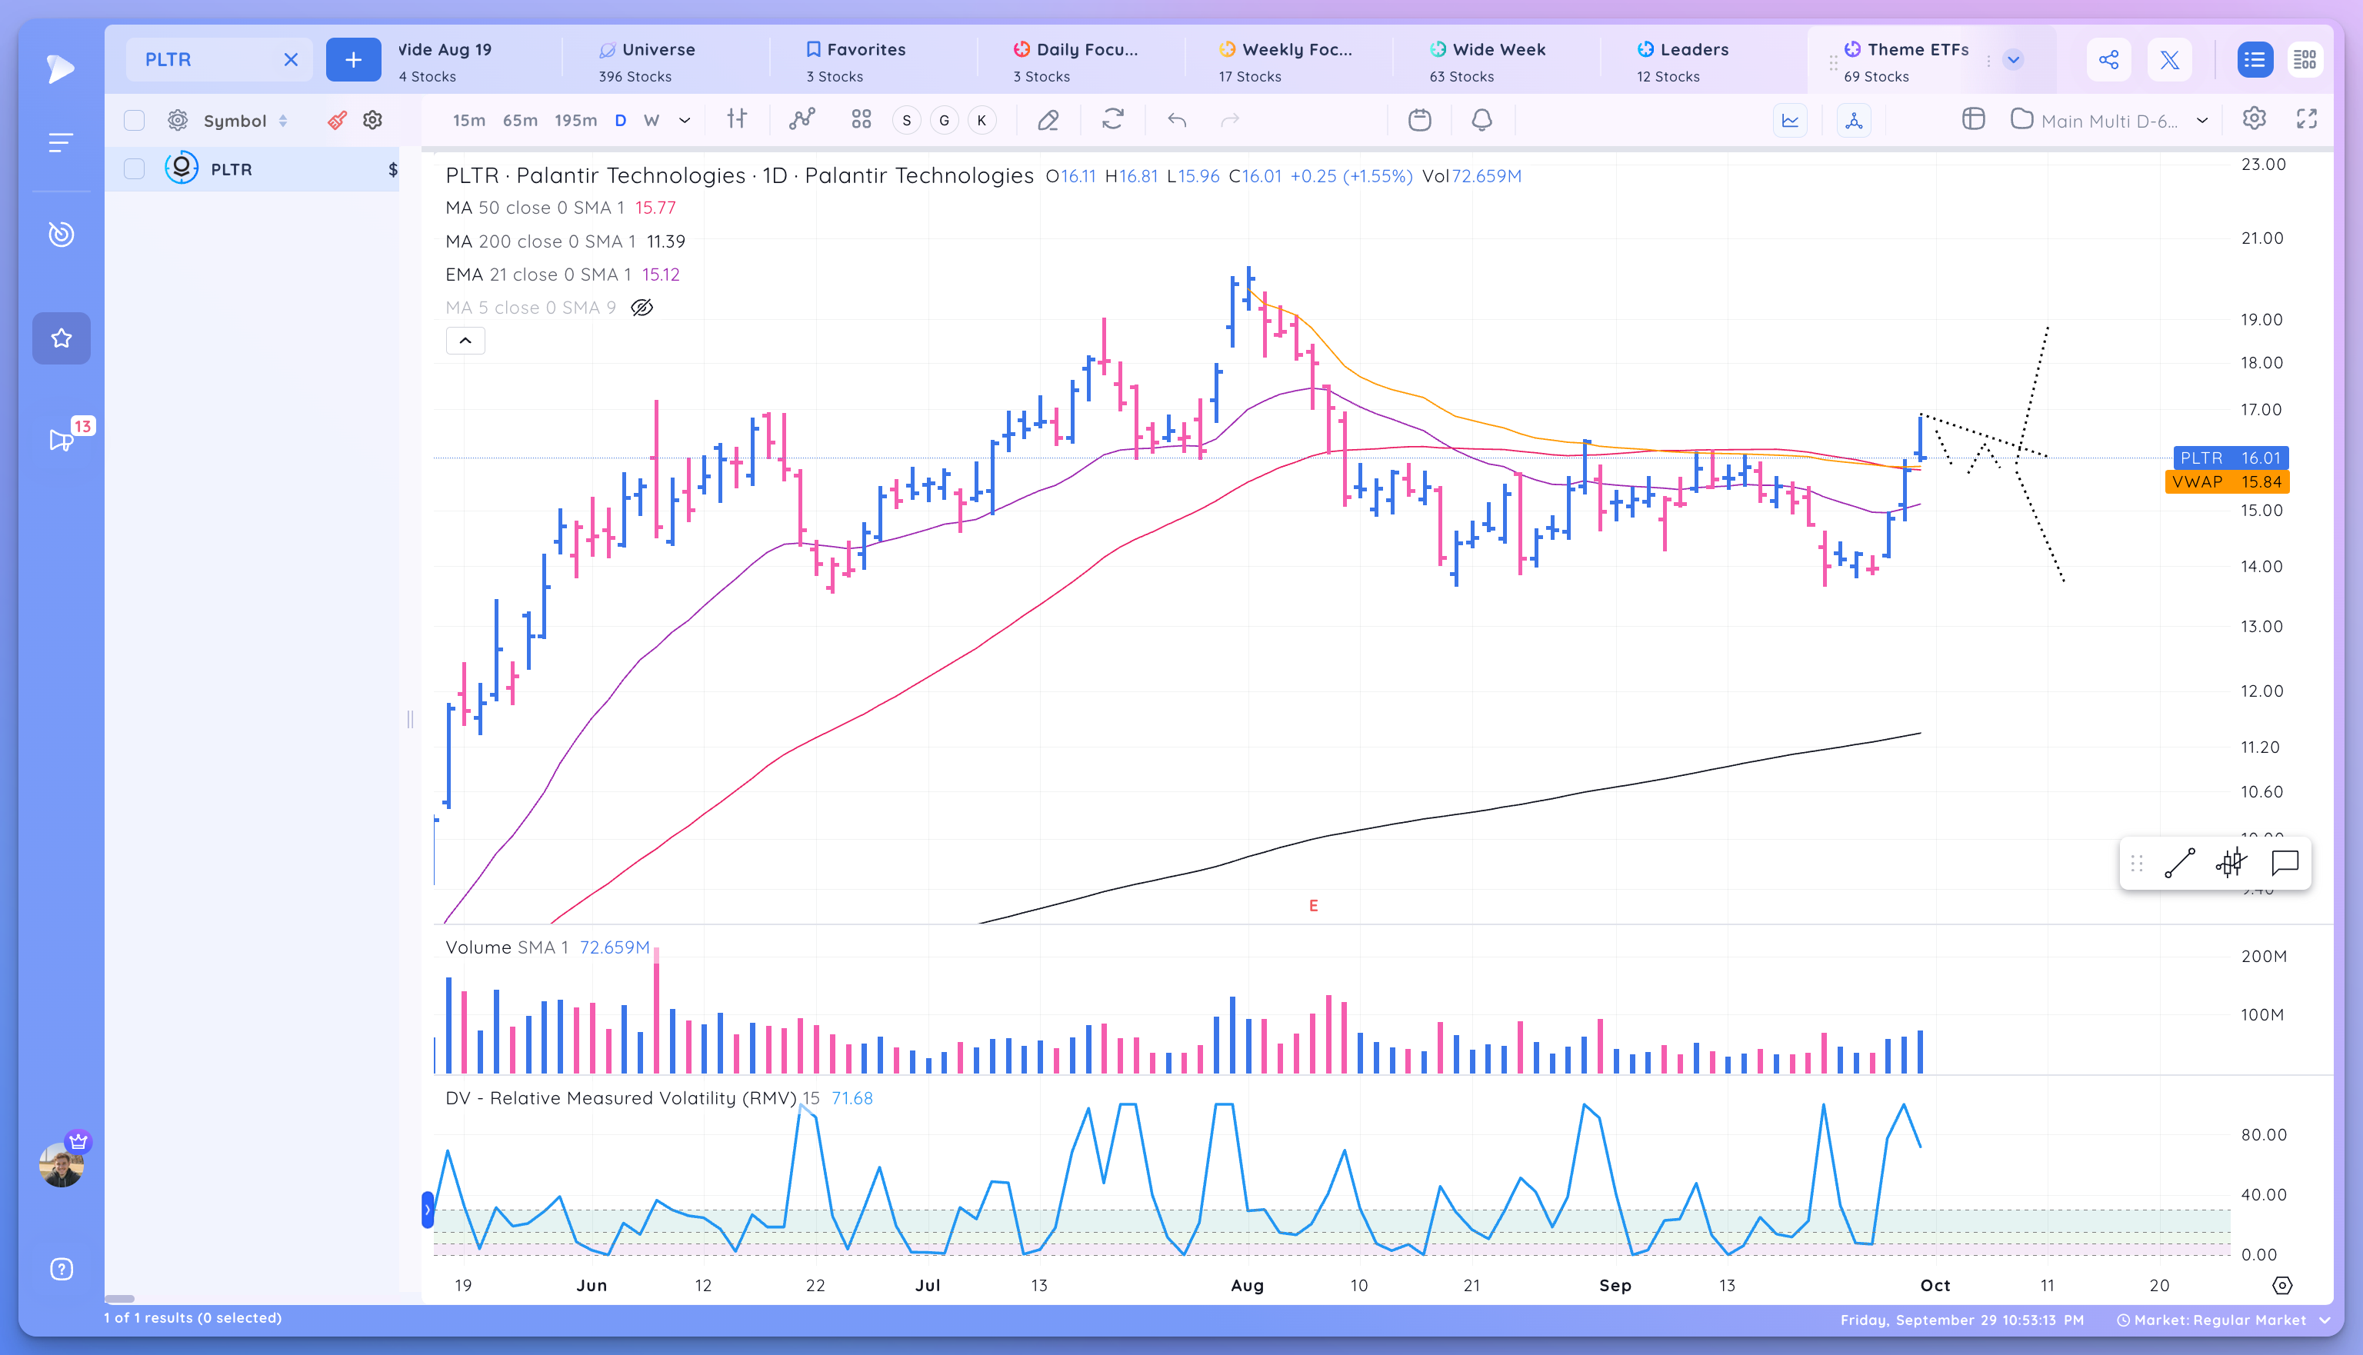Collapse the indicator legend chevron
The height and width of the screenshot is (1355, 2363).
click(x=465, y=341)
